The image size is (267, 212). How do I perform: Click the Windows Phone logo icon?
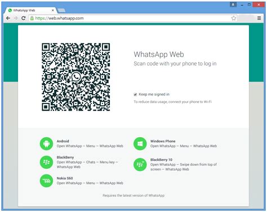coord(140,144)
